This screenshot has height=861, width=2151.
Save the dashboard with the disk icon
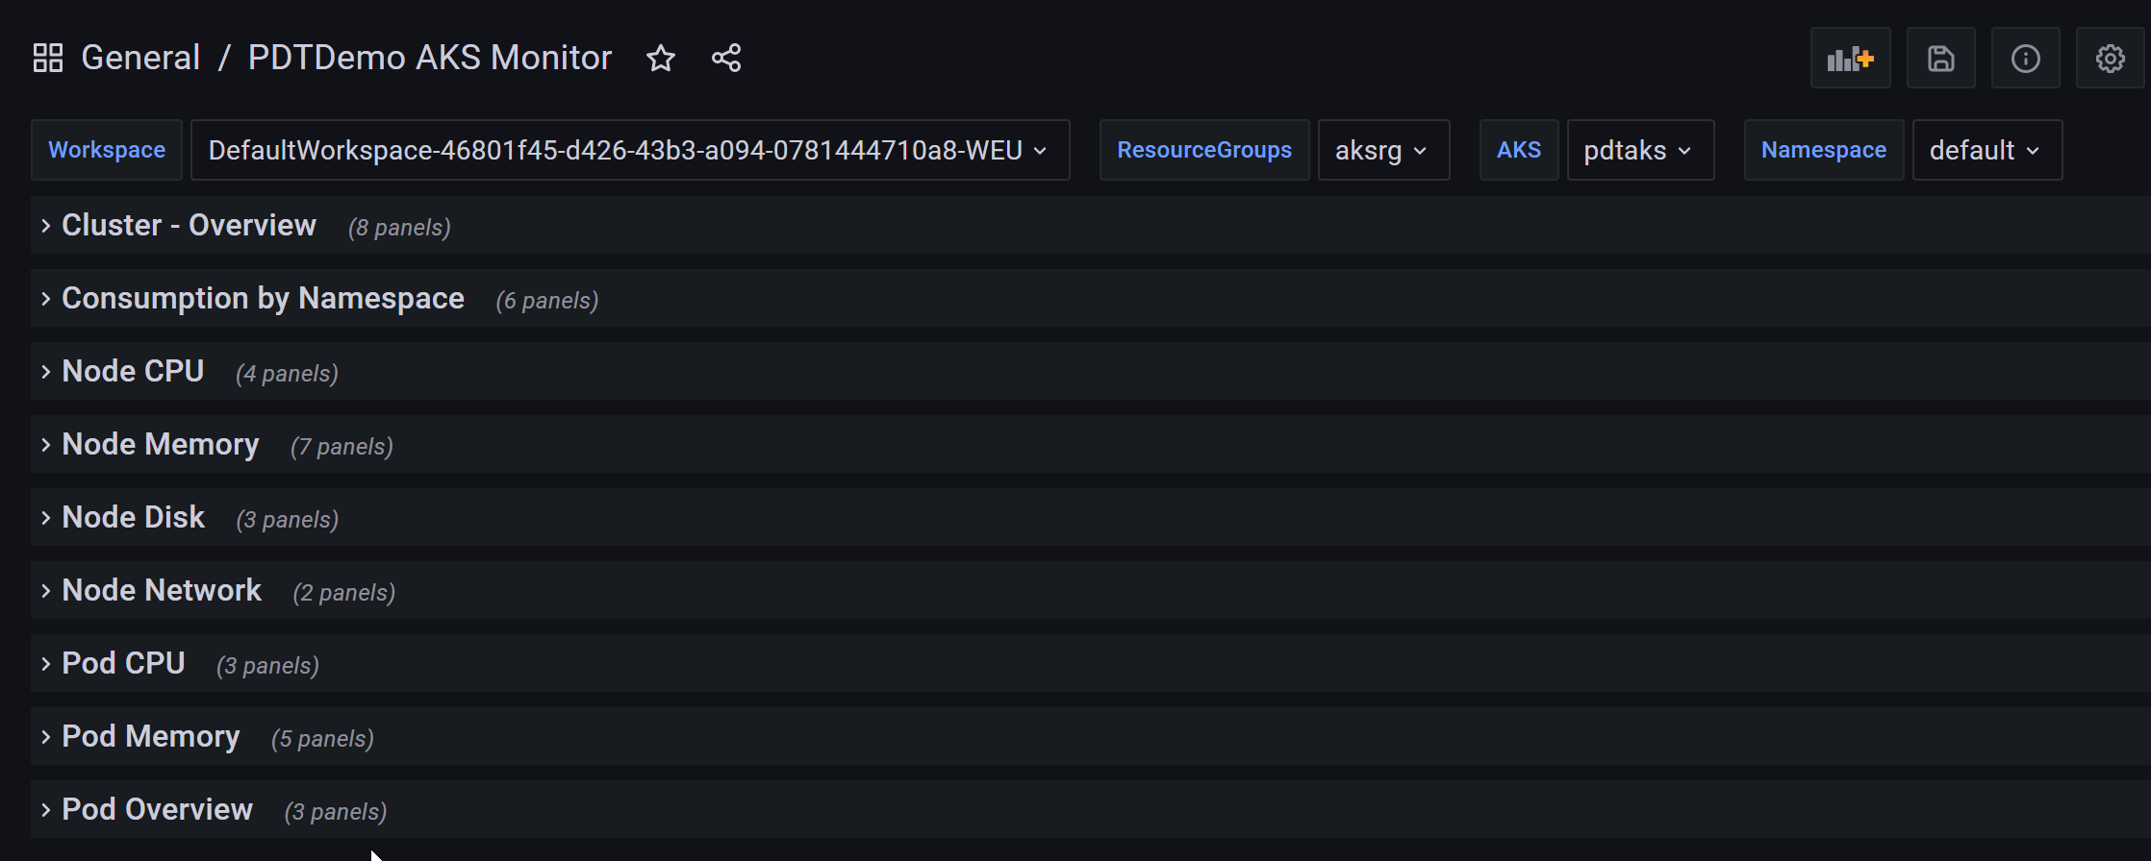(x=1940, y=59)
